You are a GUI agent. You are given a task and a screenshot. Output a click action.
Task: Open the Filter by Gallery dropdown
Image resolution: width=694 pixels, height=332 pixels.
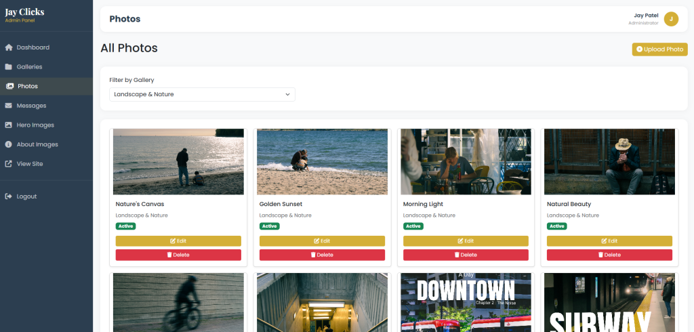(x=202, y=94)
